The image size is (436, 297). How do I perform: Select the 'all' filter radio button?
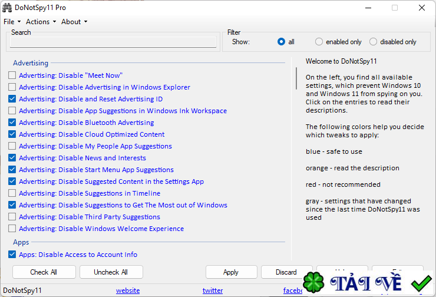coord(281,42)
